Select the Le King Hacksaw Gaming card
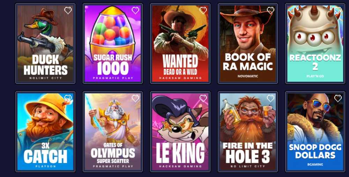349x177 pixels. (x=180, y=132)
